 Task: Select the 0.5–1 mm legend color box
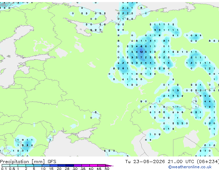pyautogui.click(x=14, y=165)
